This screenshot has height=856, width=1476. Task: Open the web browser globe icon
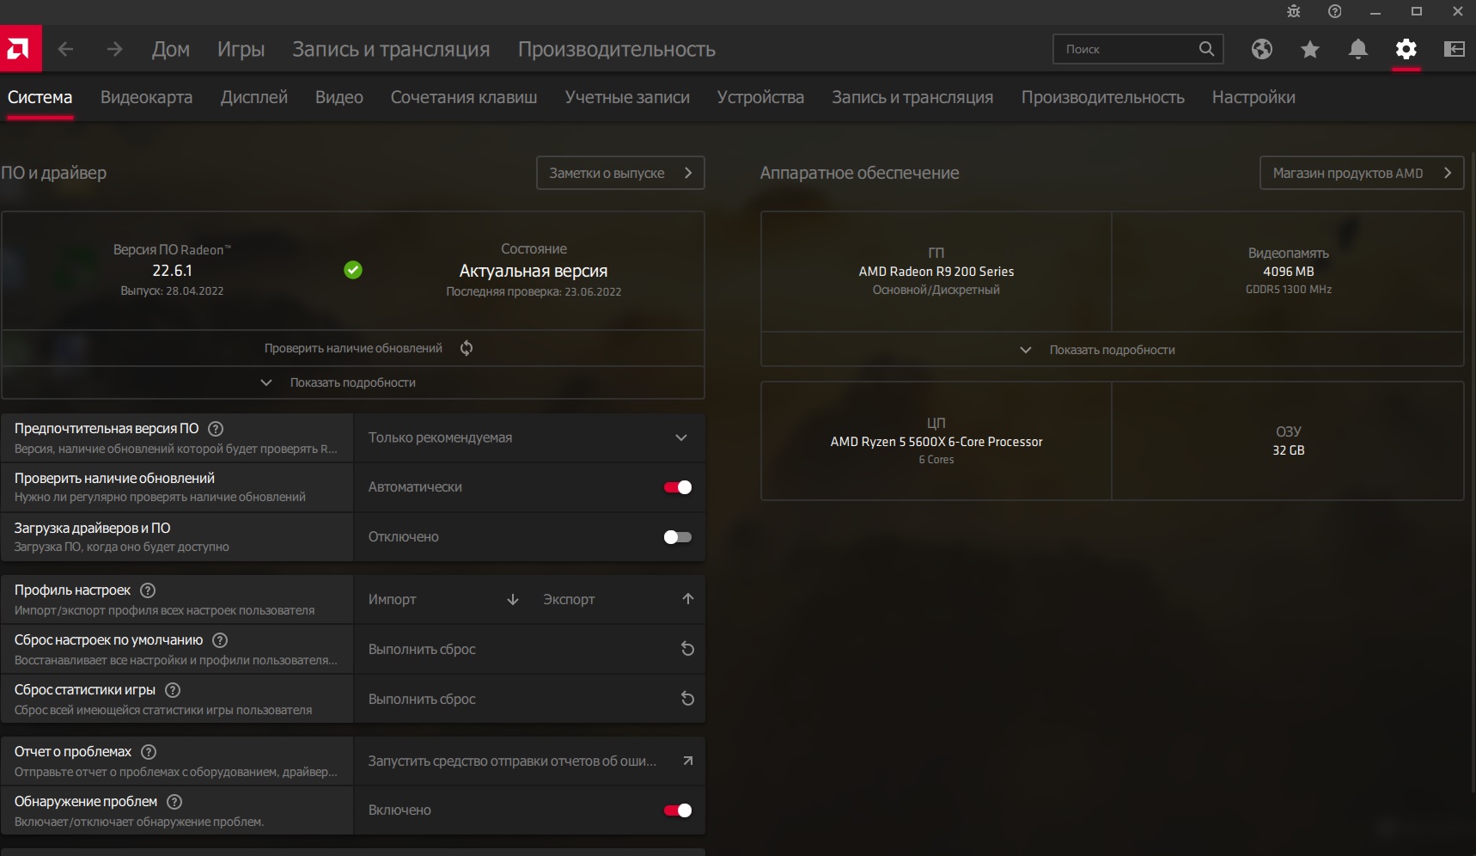click(x=1262, y=49)
